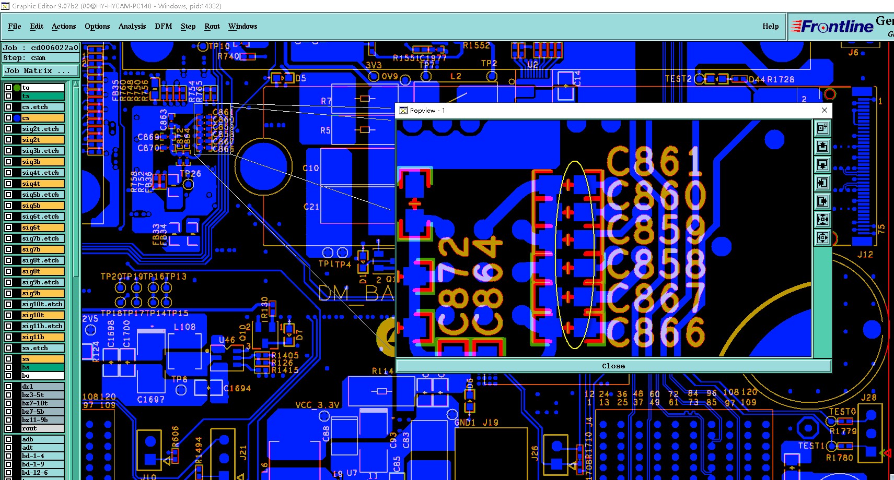
Task: Open the DFM menu
Action: tap(164, 26)
